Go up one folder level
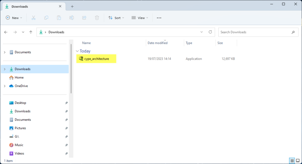Screen dimensions: 302x164 (31, 32)
